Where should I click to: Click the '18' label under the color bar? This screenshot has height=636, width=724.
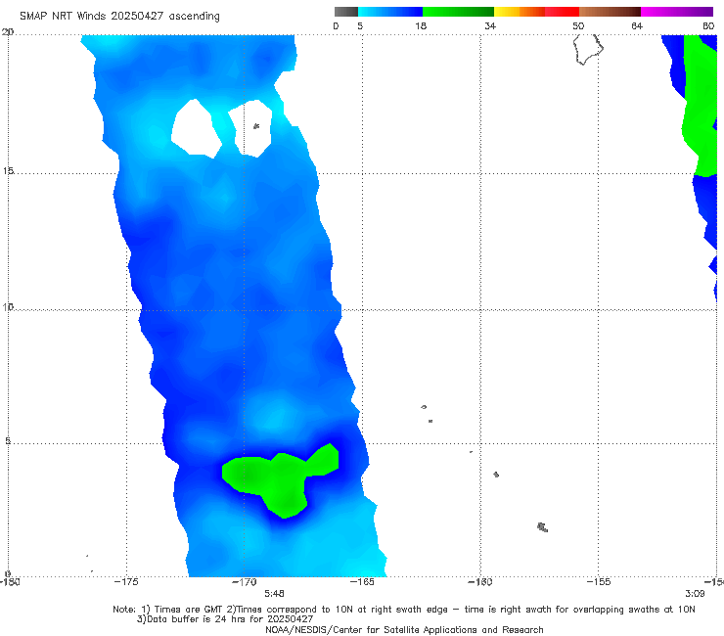[421, 25]
